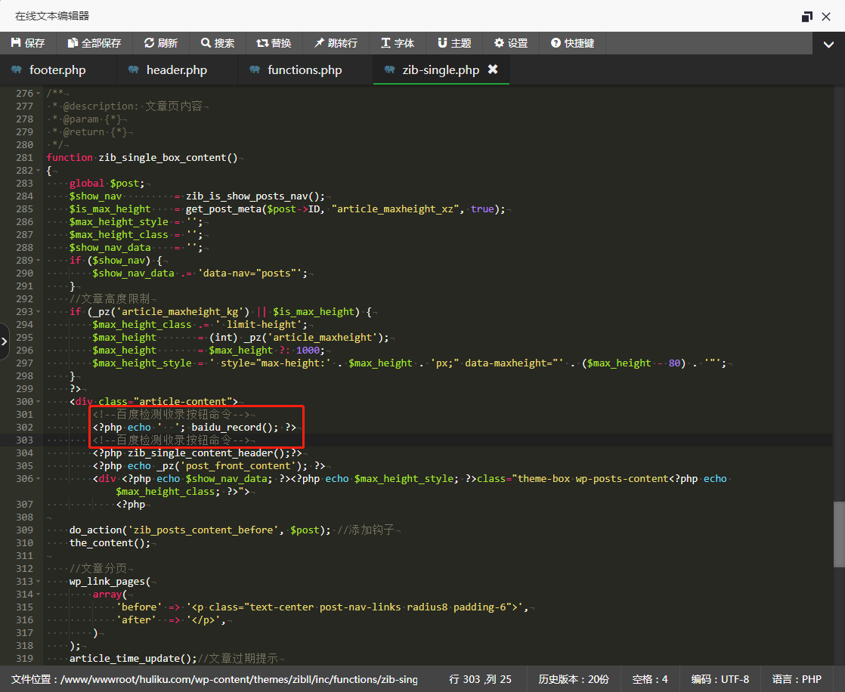Click Save All (全部保存) in toolbar
Image resolution: width=845 pixels, height=692 pixels.
(x=94, y=43)
